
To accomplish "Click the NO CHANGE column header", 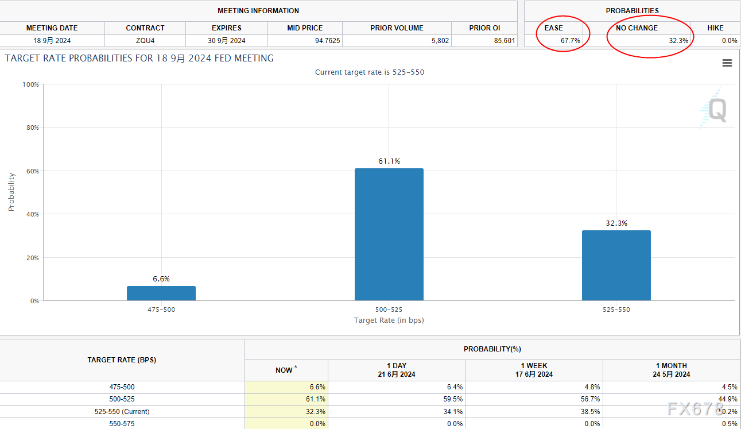I will coord(637,28).
